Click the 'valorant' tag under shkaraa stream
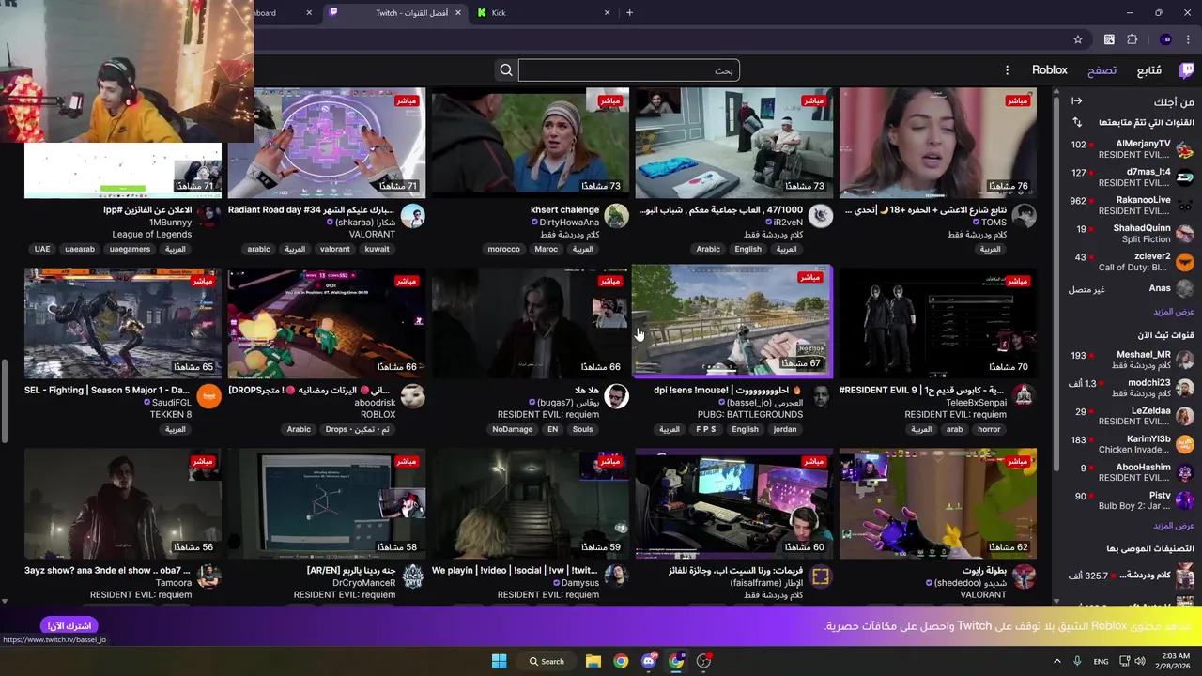 334,249
